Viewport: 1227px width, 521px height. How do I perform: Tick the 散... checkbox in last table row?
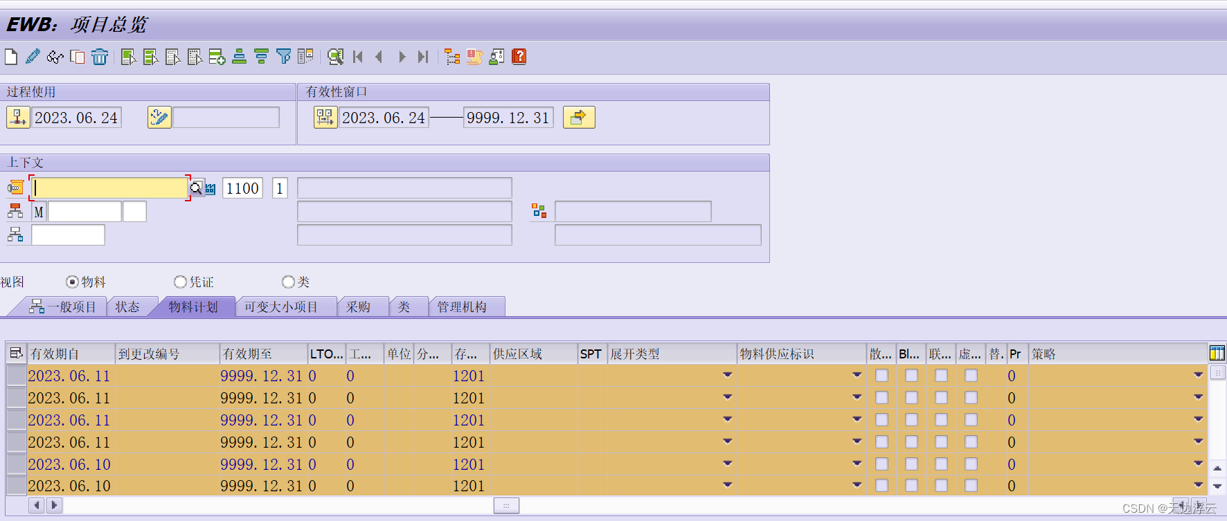(x=881, y=486)
